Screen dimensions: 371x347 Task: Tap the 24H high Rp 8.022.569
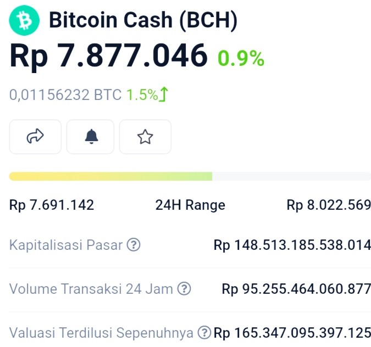click(x=329, y=205)
